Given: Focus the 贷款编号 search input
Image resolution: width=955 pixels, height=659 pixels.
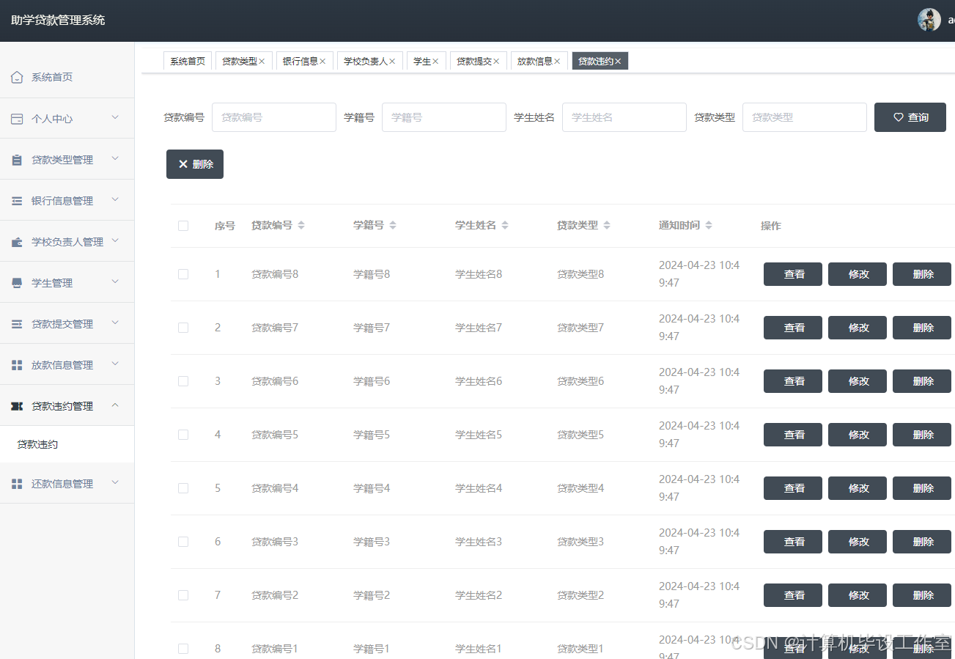Looking at the screenshot, I should coord(274,117).
